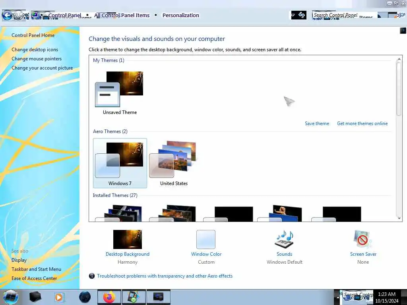Select the Windows 7 Aero theme

120,163
